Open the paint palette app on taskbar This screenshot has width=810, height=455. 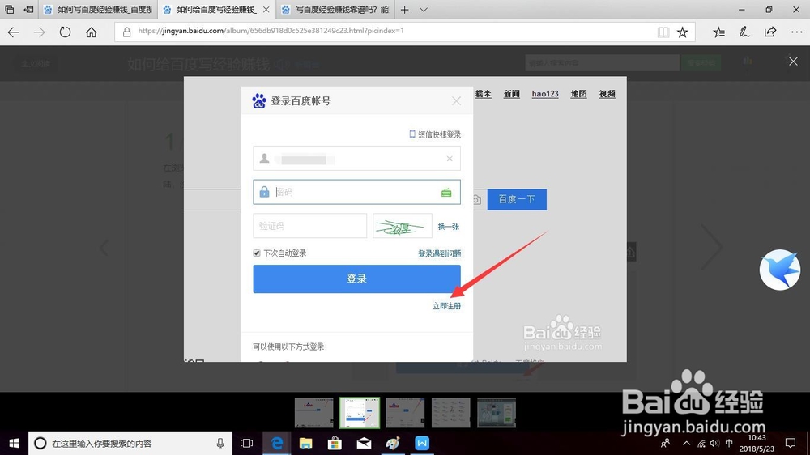pyautogui.click(x=393, y=443)
